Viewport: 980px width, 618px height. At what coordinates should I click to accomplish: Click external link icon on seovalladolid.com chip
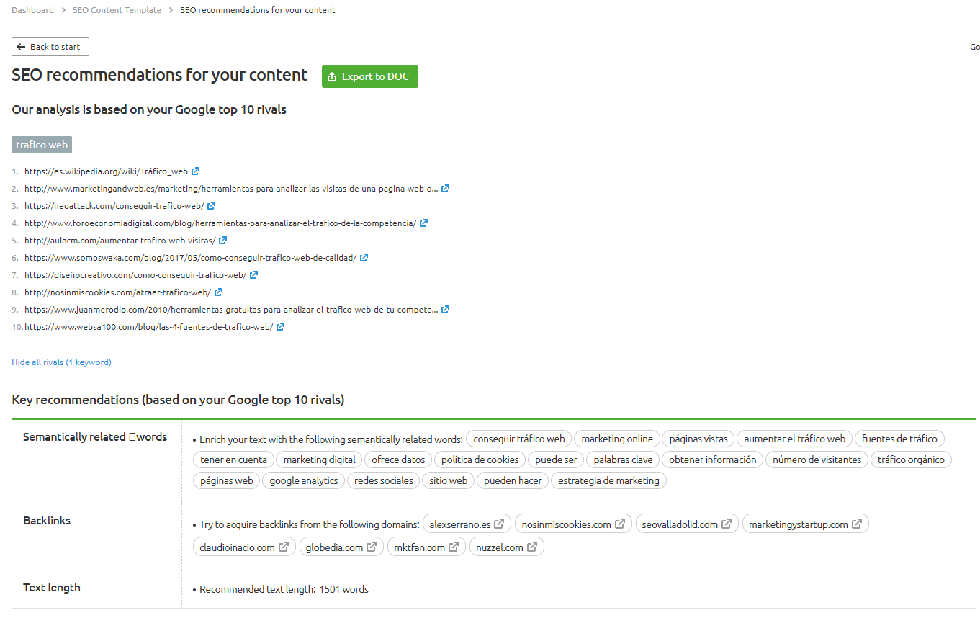coord(727,524)
